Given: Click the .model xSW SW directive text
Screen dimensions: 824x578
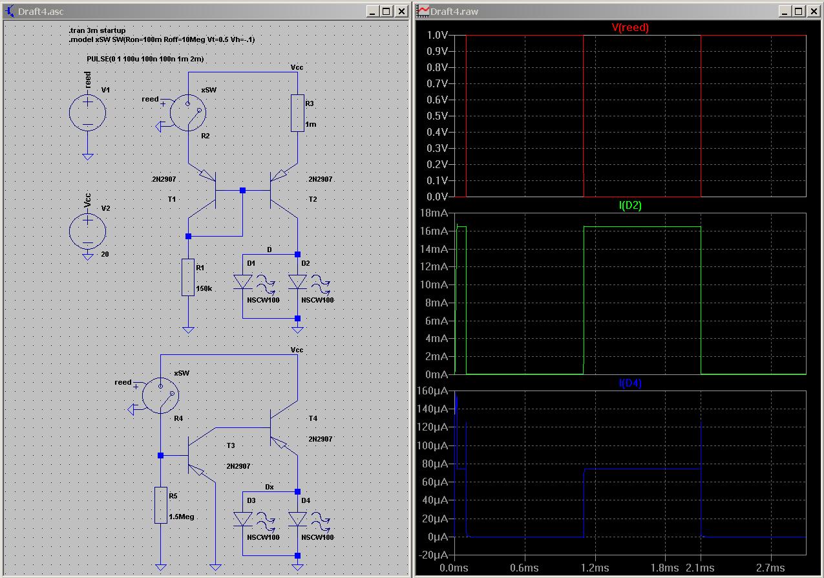Looking at the screenshot, I should click(162, 39).
